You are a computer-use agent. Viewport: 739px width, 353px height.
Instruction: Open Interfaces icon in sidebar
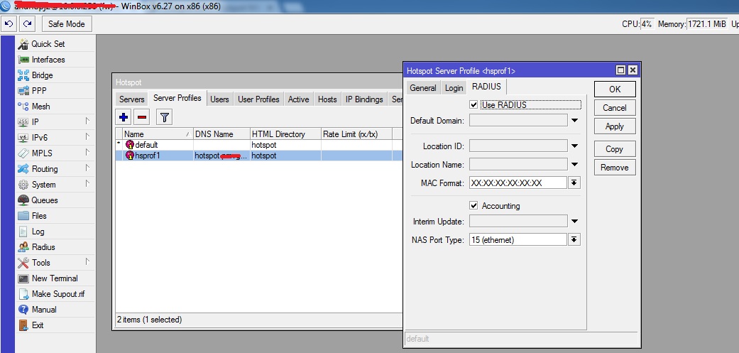(23, 60)
